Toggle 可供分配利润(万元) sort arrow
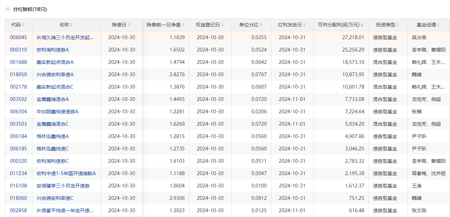 click(362, 25)
